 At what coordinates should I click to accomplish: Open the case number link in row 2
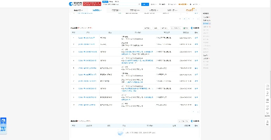coord(86,44)
